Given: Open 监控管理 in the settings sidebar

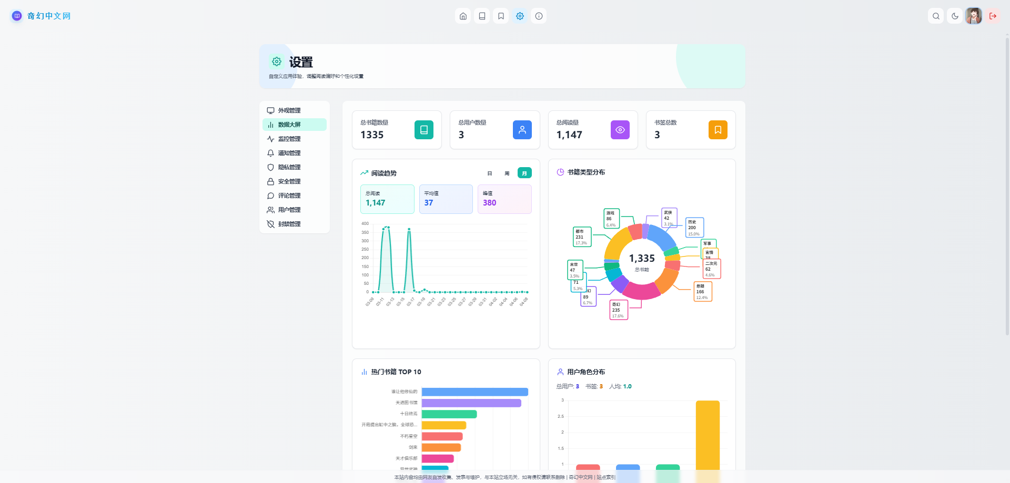Looking at the screenshot, I should click(x=295, y=139).
